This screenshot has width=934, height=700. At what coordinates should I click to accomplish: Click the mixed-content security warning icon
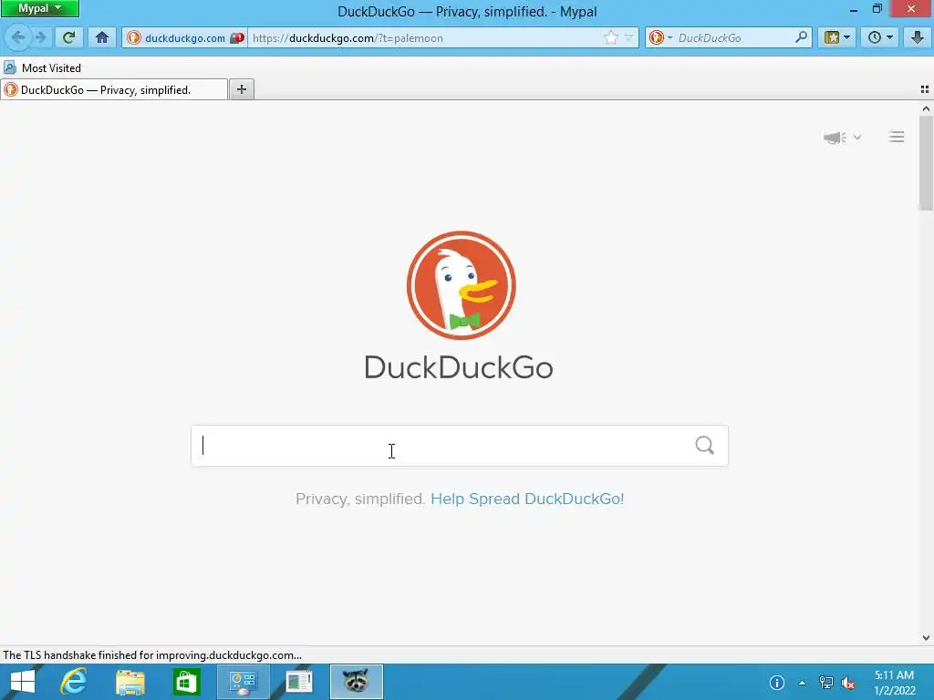click(237, 38)
